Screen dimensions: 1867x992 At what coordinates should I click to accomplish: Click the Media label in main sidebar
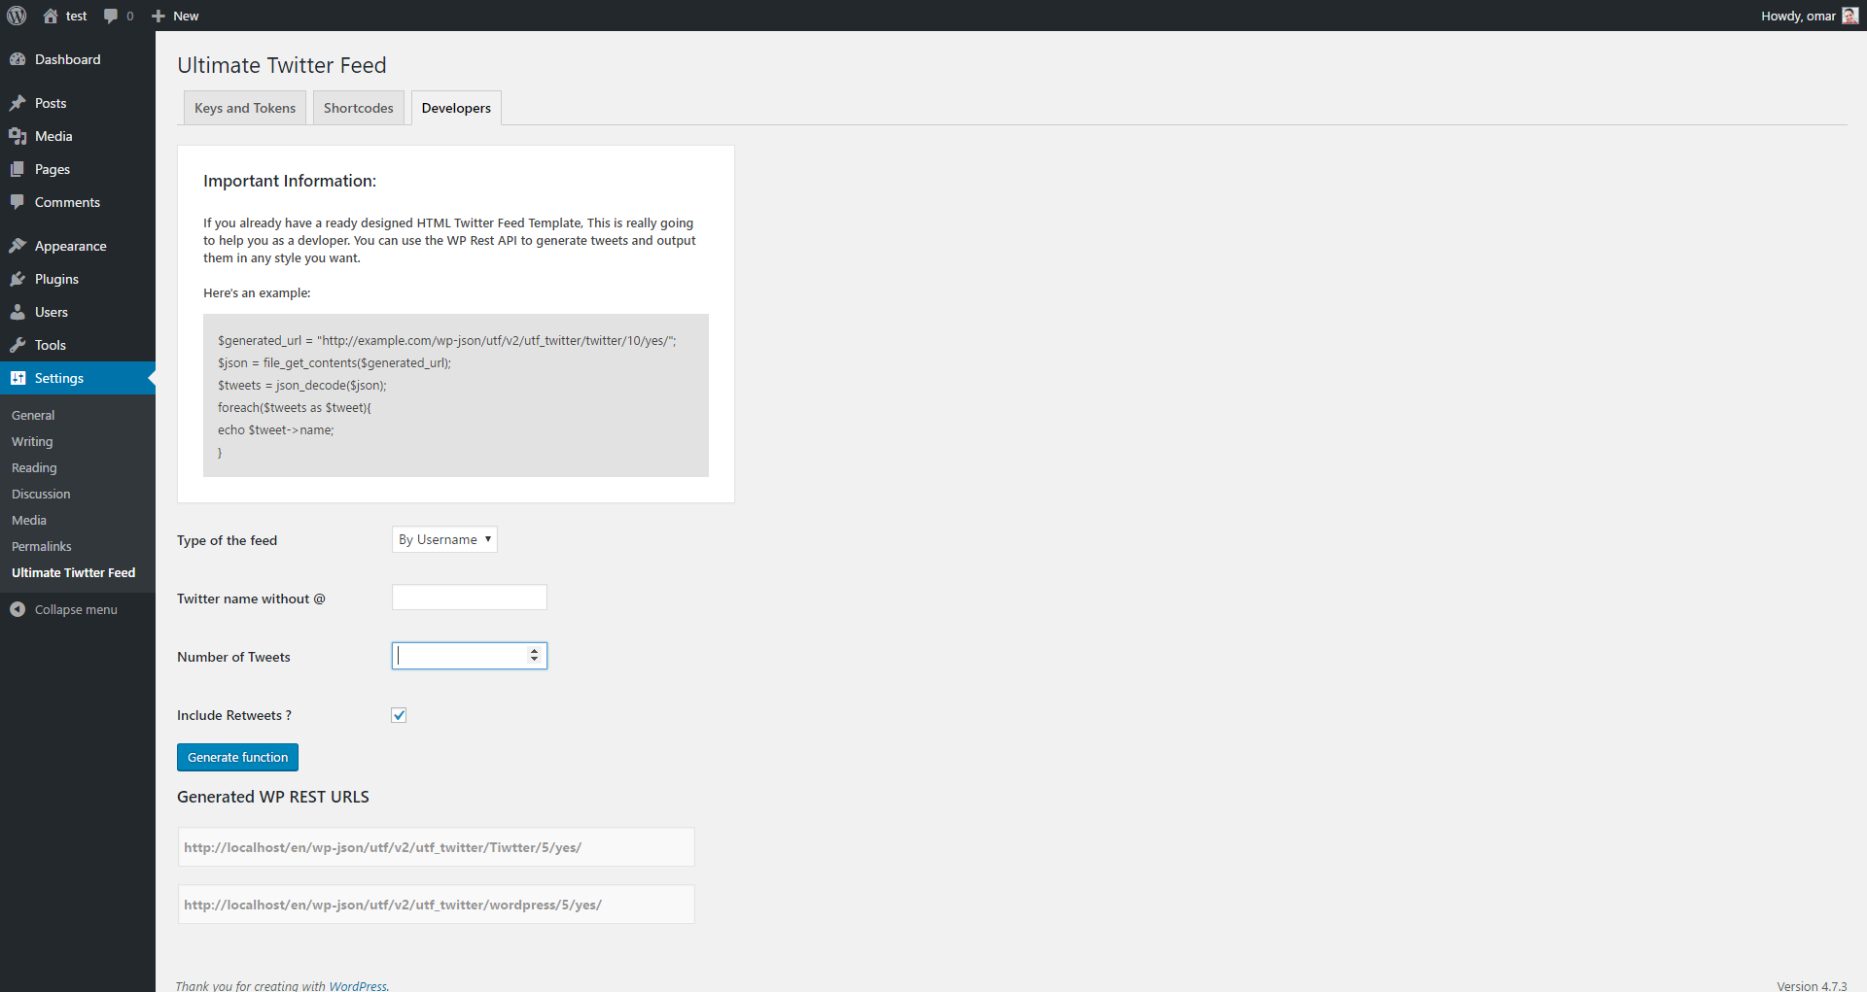(53, 136)
